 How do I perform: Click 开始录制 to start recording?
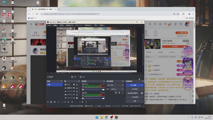click(135, 89)
